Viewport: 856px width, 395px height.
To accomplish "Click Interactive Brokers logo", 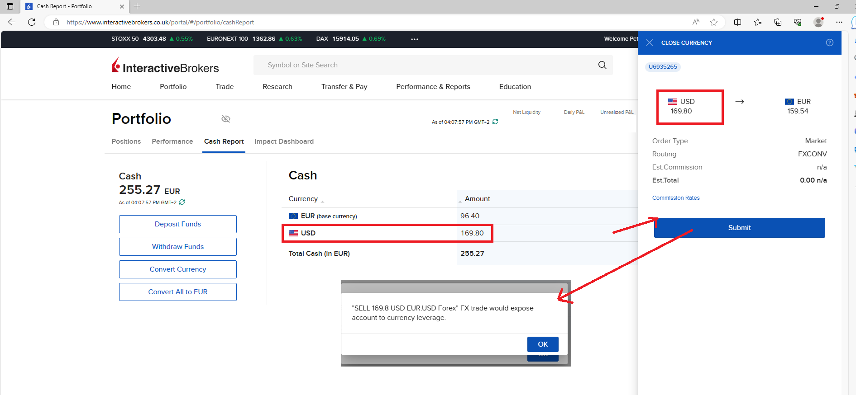I will tap(165, 66).
